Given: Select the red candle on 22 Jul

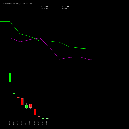Looking at the screenshot, I should pyautogui.click(x=35, y=112).
